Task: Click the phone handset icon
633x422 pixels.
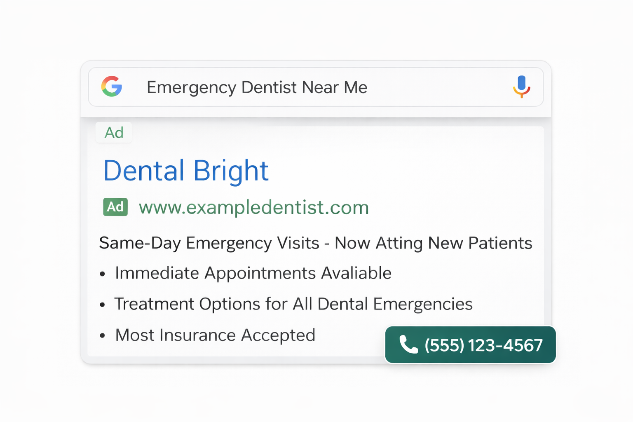Action: pos(408,345)
